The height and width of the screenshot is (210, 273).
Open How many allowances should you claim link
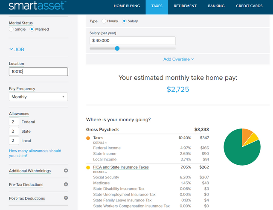click(x=35, y=153)
